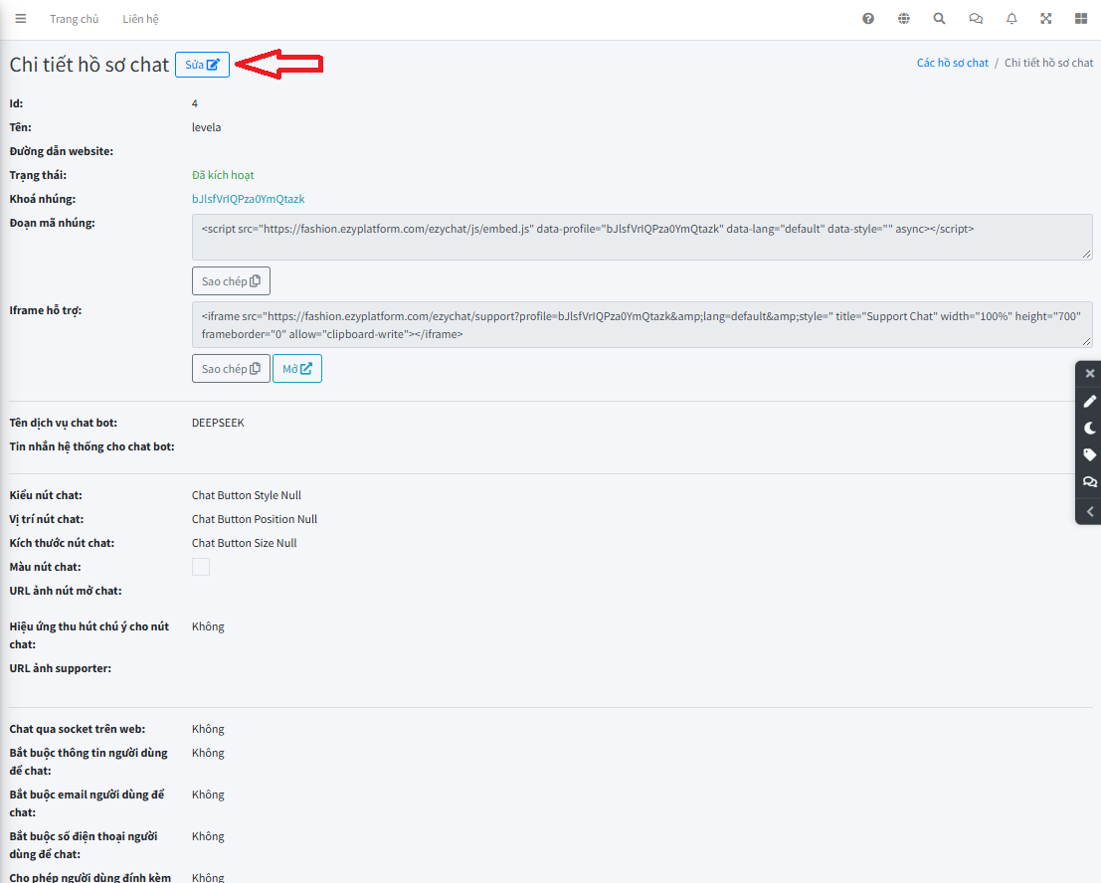This screenshot has height=883, width=1101.
Task: Click inside the Iframe hỗ trợ textarea
Action: coord(642,325)
